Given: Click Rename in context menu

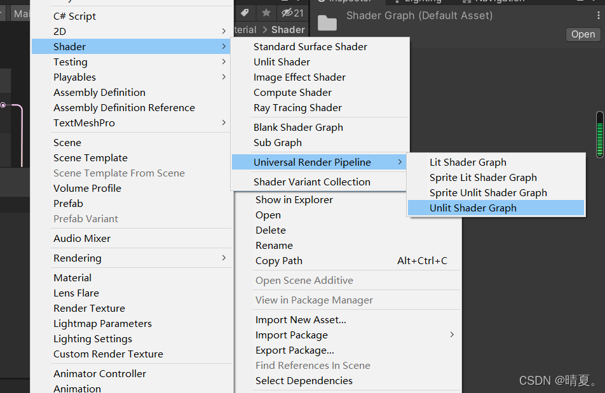Looking at the screenshot, I should [347, 246].
